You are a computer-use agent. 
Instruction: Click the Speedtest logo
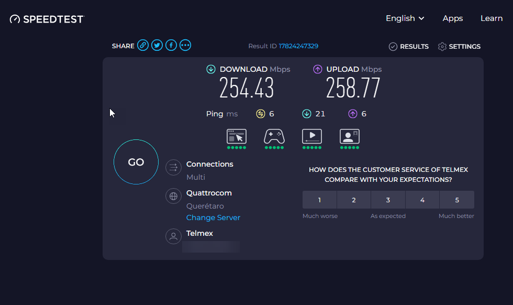[47, 19]
